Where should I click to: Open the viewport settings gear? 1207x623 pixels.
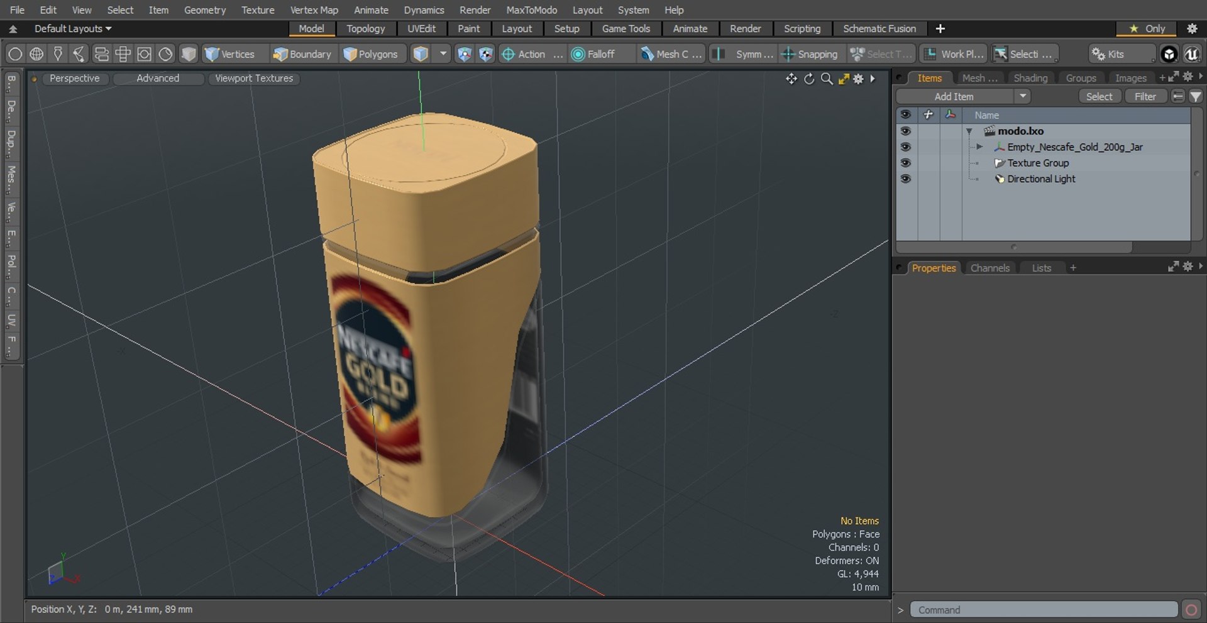[x=858, y=79]
